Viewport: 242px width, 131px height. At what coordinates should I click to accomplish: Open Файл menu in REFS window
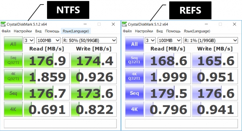tap(127, 31)
